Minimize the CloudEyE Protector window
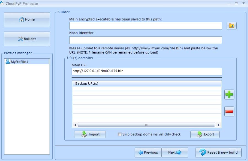Screen dimensions: 248x161 (x=229, y=4)
